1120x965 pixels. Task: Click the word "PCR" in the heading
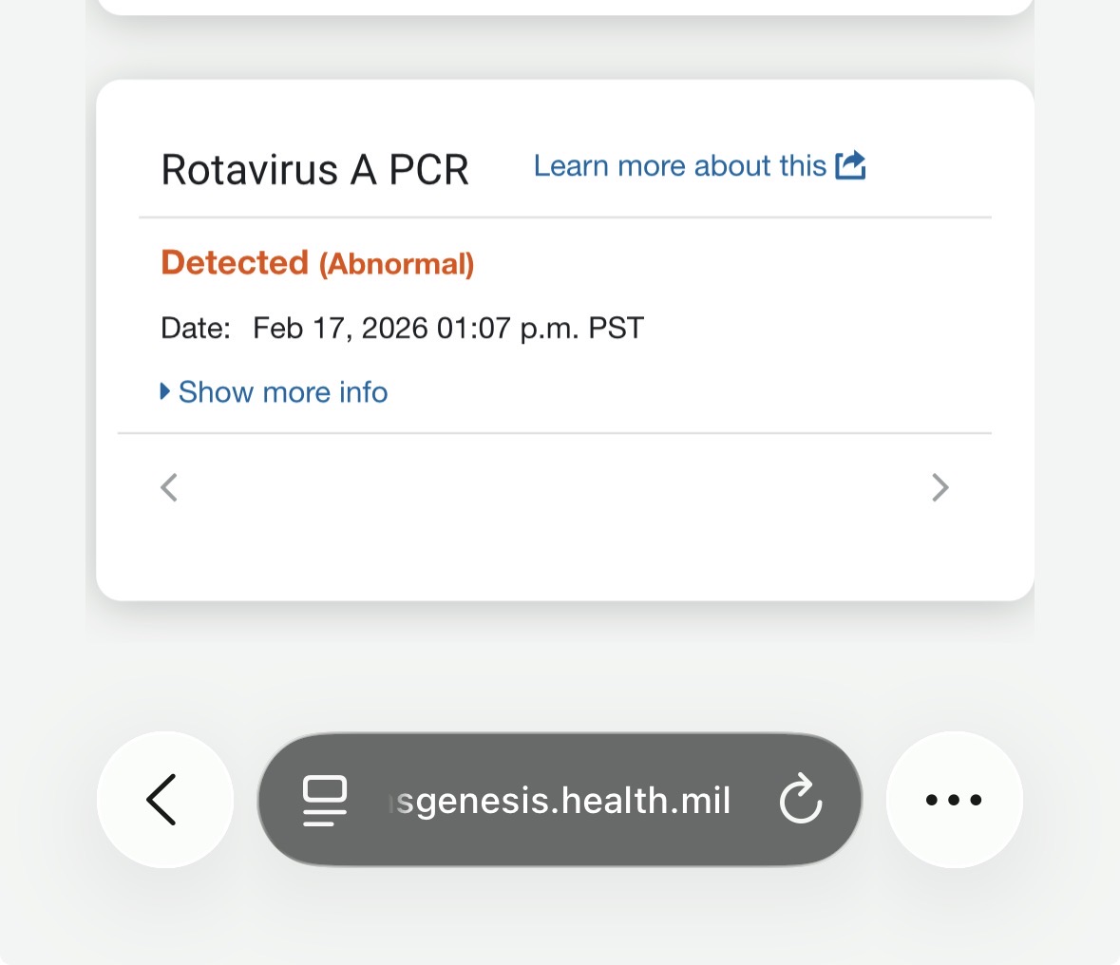click(x=428, y=171)
